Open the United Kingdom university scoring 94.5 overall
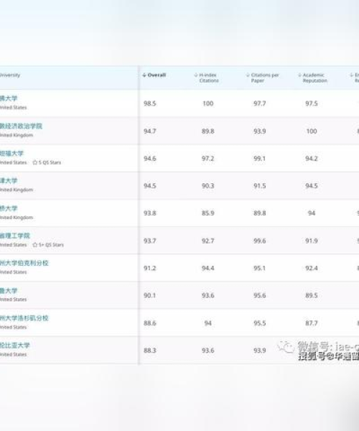 point(9,181)
